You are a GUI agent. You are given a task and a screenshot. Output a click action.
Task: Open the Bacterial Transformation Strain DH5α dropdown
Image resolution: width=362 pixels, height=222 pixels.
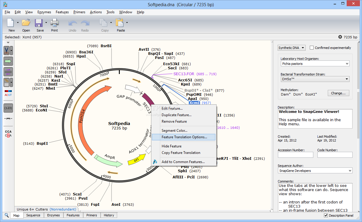[315, 79]
